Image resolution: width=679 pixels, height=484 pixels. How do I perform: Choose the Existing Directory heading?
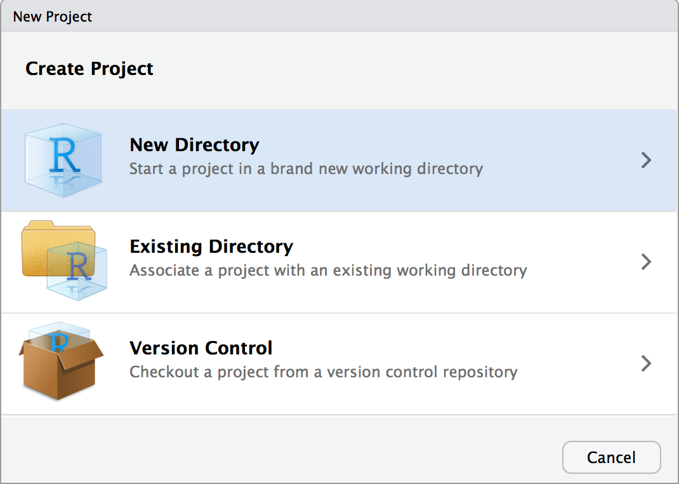[x=211, y=246]
